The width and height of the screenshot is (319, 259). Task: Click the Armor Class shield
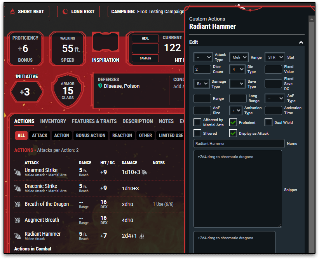pos(68,90)
